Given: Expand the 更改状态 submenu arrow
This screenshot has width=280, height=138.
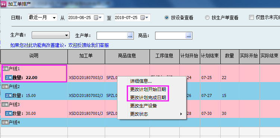Looking at the screenshot, I should point(181,114).
